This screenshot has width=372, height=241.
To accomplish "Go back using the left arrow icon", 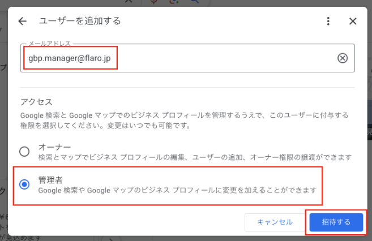I will click(22, 21).
